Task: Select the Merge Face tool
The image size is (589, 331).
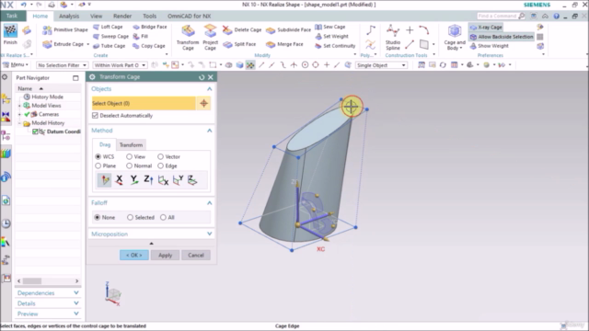Action: click(284, 44)
